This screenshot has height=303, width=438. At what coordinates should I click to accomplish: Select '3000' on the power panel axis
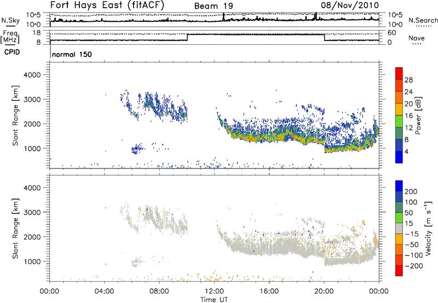(x=32, y=100)
